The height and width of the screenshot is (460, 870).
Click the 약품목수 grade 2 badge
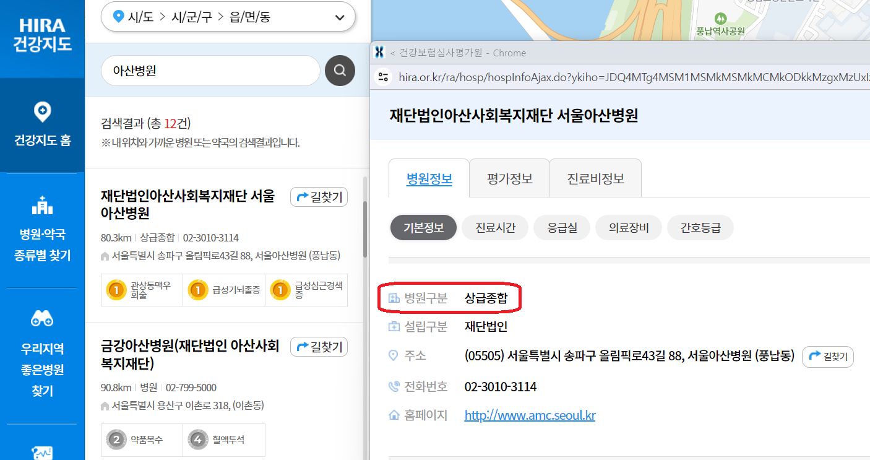[142, 440]
